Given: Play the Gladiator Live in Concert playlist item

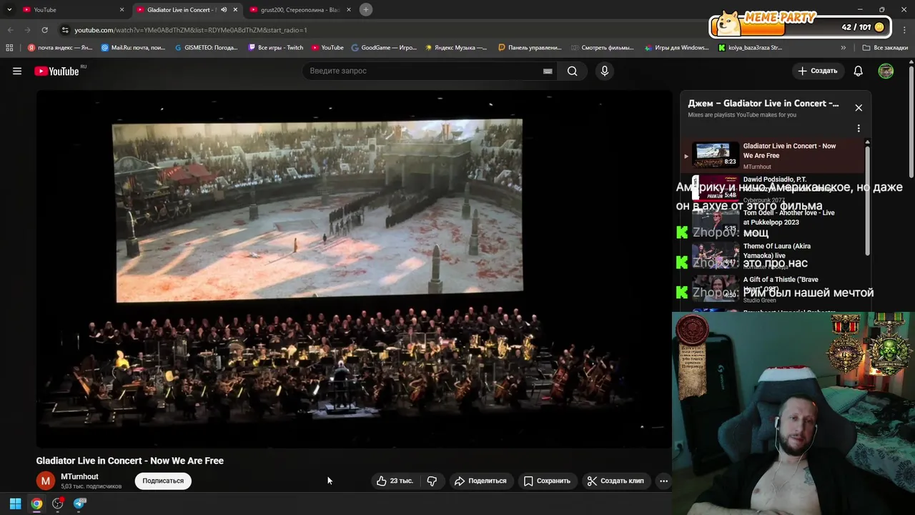Looking at the screenshot, I should click(772, 156).
